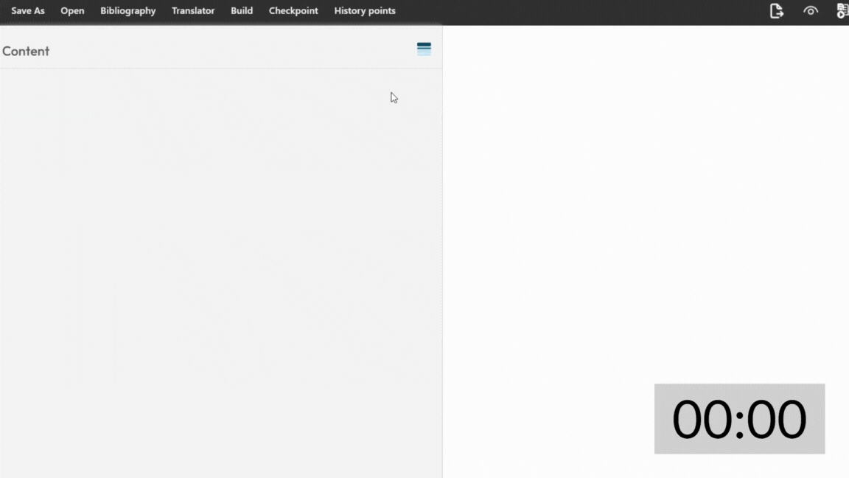Toggle the eye preview icon
The width and height of the screenshot is (849, 478).
click(811, 11)
